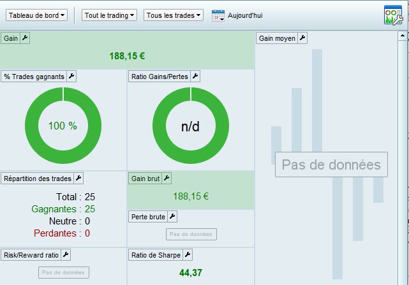The image size is (409, 285).
Task: Click the Répartition des trades label
Action: click(x=37, y=179)
